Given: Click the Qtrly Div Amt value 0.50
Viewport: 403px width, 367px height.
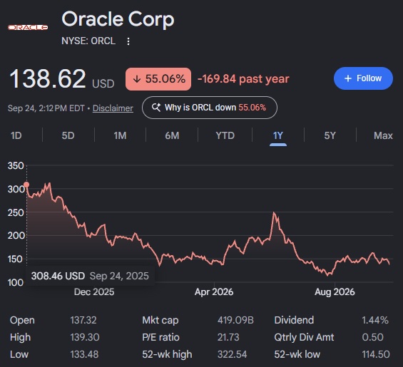Looking at the screenshot, I should pyautogui.click(x=372, y=337).
